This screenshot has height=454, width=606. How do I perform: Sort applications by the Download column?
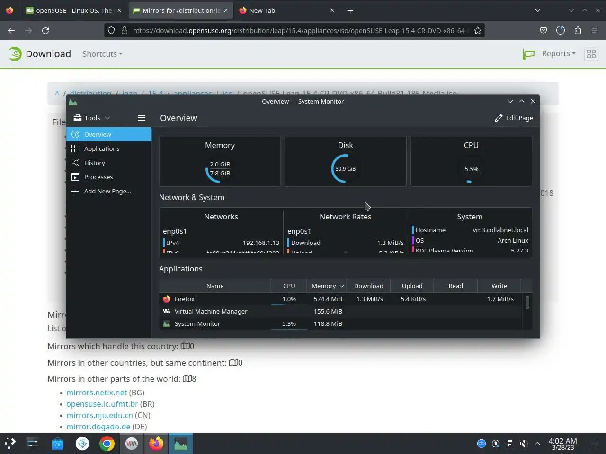(x=368, y=286)
